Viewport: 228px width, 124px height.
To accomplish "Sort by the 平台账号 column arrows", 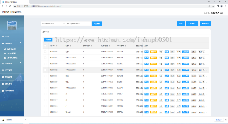I will 125,46.
